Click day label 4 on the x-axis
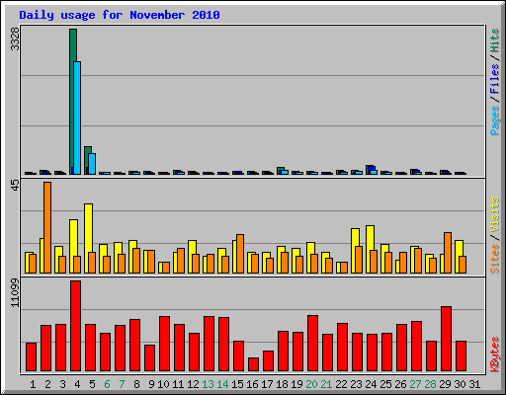 click(77, 384)
